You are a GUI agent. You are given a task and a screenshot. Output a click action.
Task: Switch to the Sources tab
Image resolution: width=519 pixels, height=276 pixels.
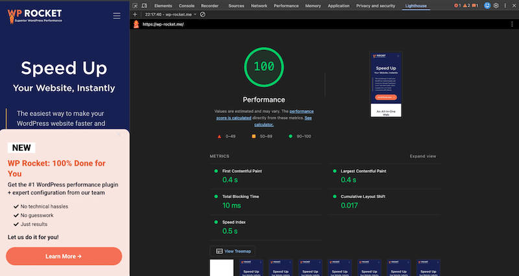(236, 6)
